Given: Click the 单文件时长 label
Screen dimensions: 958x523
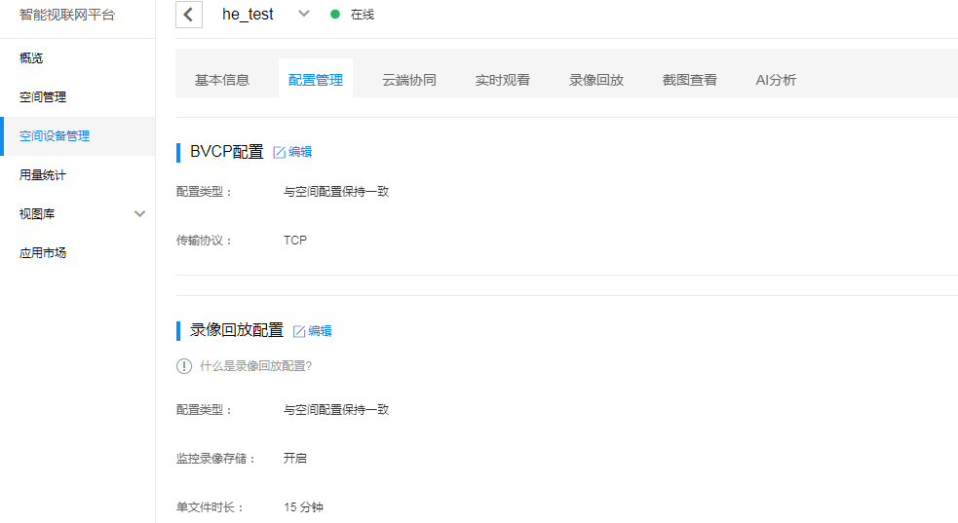Looking at the screenshot, I should click(211, 507).
